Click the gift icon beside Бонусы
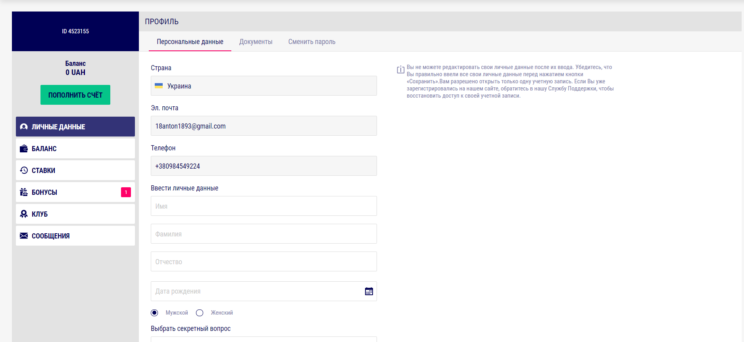This screenshot has height=342, width=744. [24, 192]
